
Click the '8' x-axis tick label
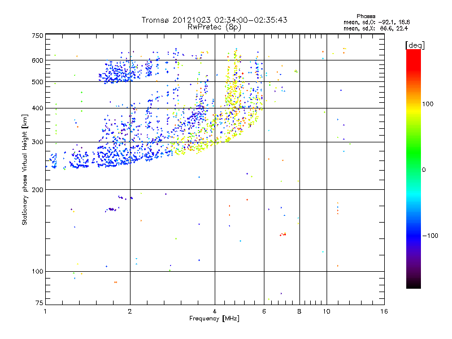(299, 311)
